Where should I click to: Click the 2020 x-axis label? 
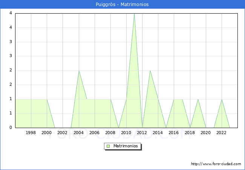click(206, 133)
